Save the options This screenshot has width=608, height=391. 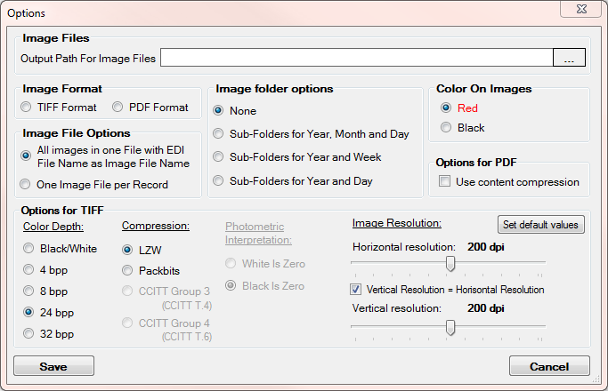[x=53, y=366]
